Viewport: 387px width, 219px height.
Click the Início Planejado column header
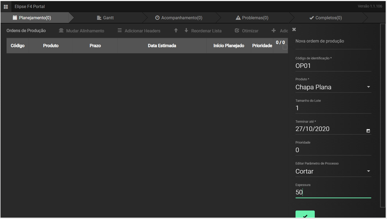[x=229, y=46]
